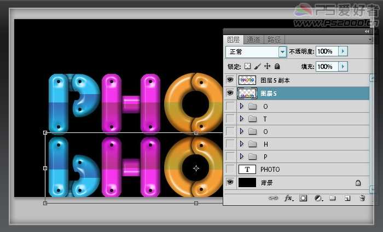Open the 不透明度 slider arrow

click(343, 51)
